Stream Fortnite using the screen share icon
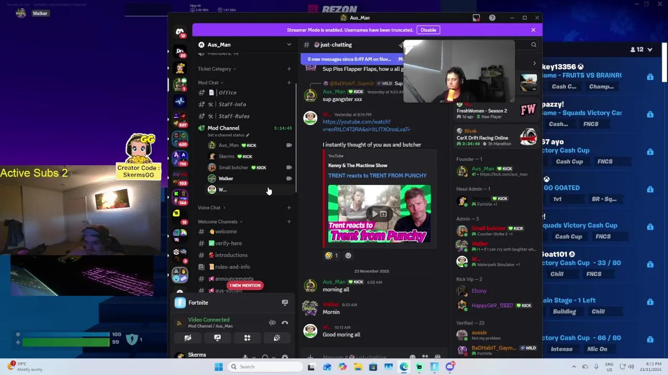668x375 pixels. pyautogui.click(x=285, y=303)
